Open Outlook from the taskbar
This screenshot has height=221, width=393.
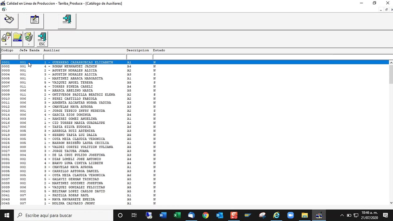(x=220, y=215)
